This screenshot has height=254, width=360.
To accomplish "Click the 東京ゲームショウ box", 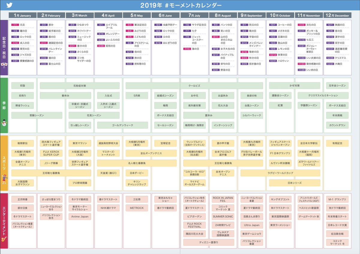I will (252, 234).
